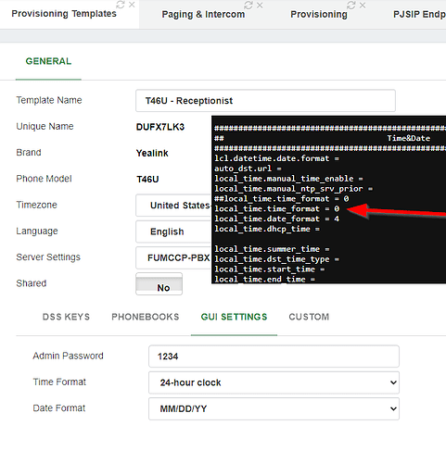Screen dimensions: 446x463
Task: Open the Language dropdown showing English
Action: point(173,231)
